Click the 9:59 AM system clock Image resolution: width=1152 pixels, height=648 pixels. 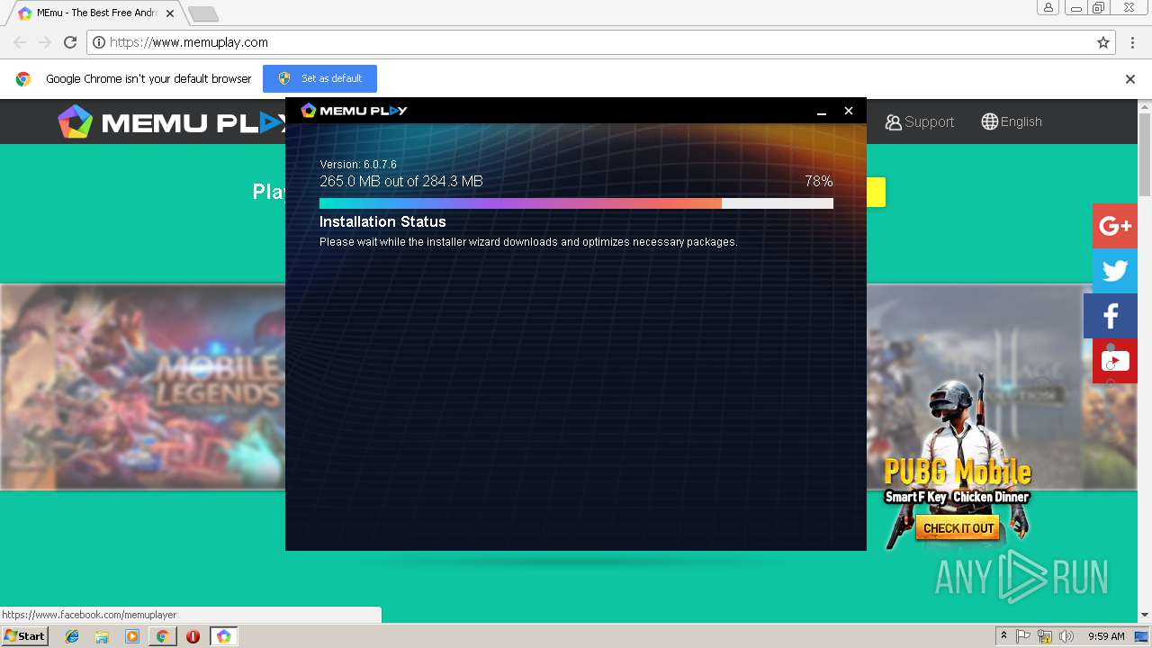tap(1106, 636)
